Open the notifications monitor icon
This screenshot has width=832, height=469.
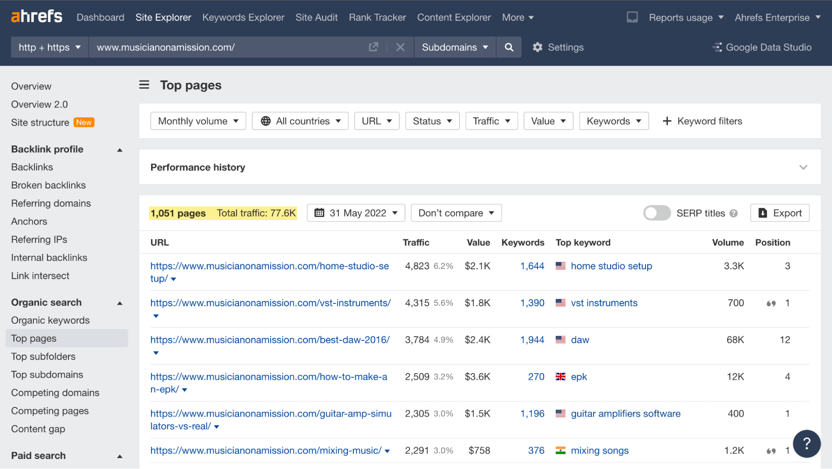[632, 17]
